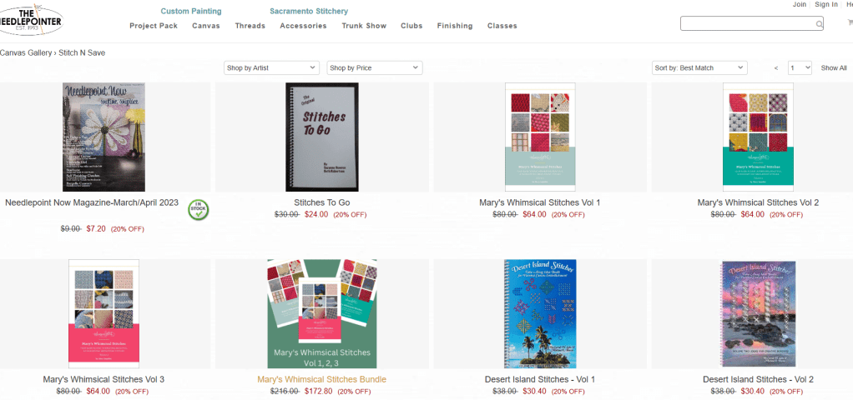Open Needlepoint Now Magazine cover image
The width and height of the screenshot is (853, 400).
click(x=103, y=137)
